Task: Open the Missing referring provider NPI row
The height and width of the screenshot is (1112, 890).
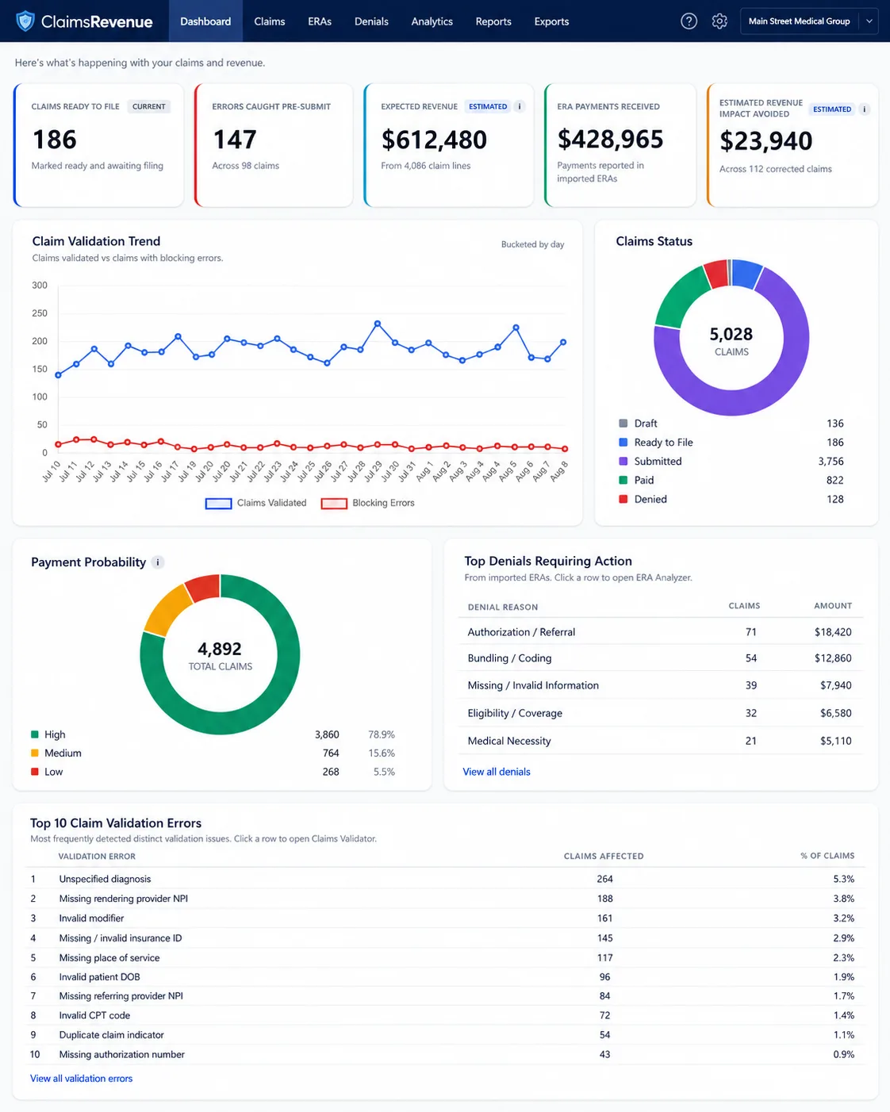Action: [444, 996]
